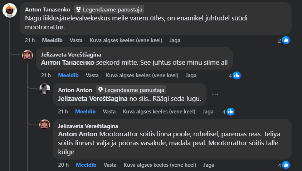Click like reaction icon on Anton Tanasenko's comment
Viewport: 302px width, 171px height.
pos(286,40)
